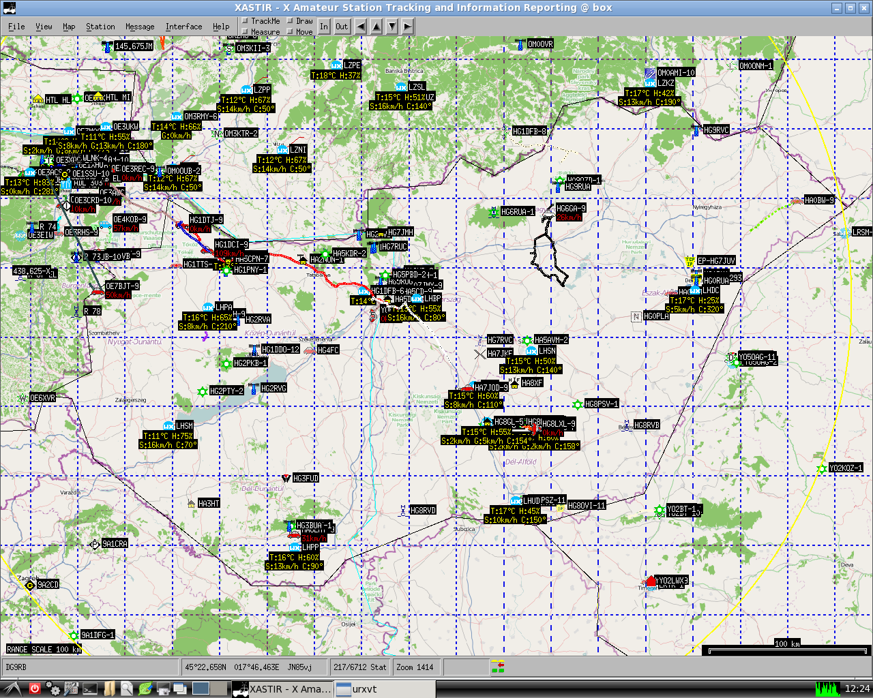Select the HA5AVM-2 star icon

pos(527,340)
